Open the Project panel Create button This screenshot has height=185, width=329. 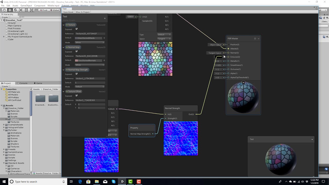click(5, 86)
